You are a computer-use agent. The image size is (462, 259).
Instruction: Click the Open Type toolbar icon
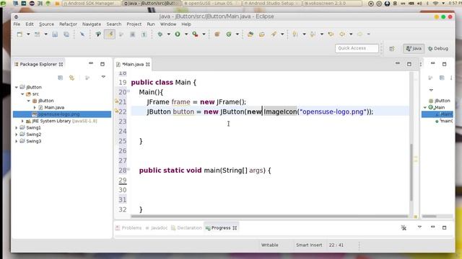tap(250, 35)
